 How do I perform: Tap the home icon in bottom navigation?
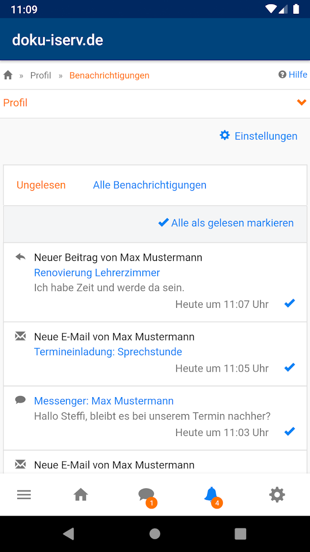81,495
